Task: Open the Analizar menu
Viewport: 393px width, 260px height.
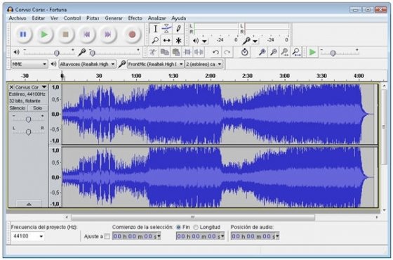Action: pyautogui.click(x=157, y=18)
